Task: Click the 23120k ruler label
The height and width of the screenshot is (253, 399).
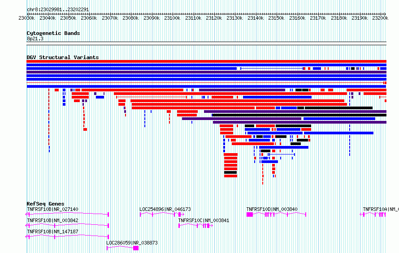Action: 214,18
